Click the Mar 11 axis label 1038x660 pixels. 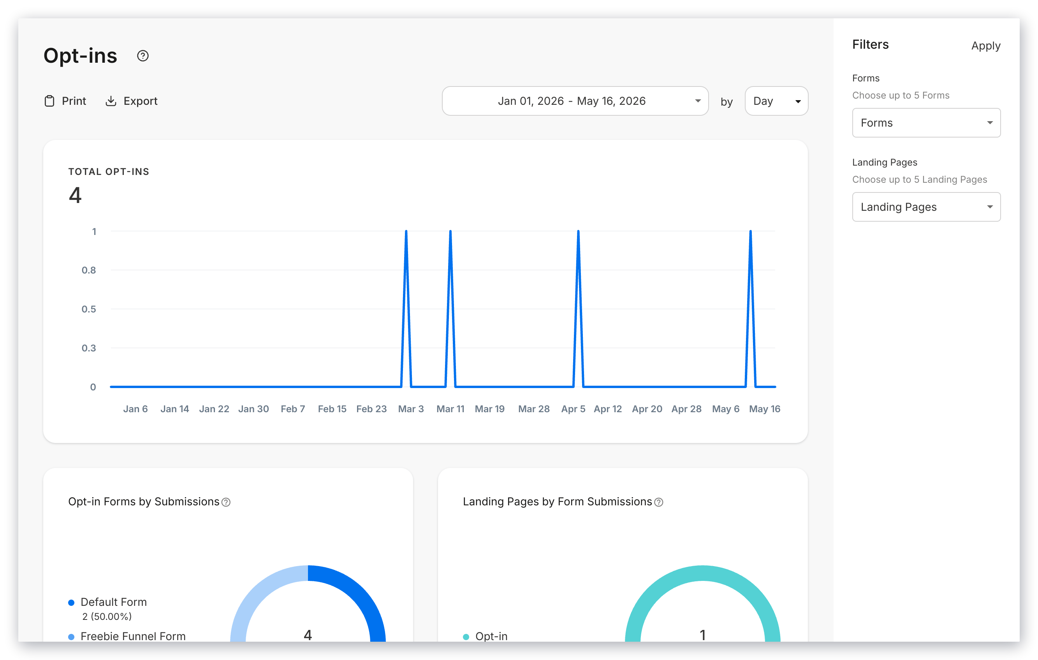click(x=450, y=409)
